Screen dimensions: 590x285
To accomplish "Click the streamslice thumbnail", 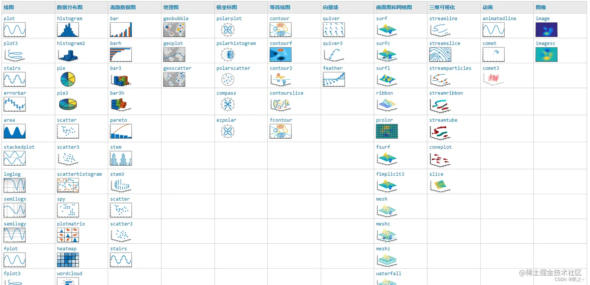I will coord(440,55).
